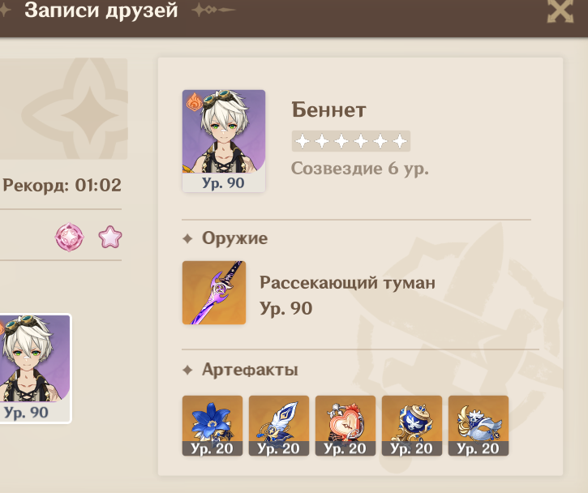This screenshot has width=588, height=493.
Task: Open the white feather artifact
Action: click(x=279, y=426)
